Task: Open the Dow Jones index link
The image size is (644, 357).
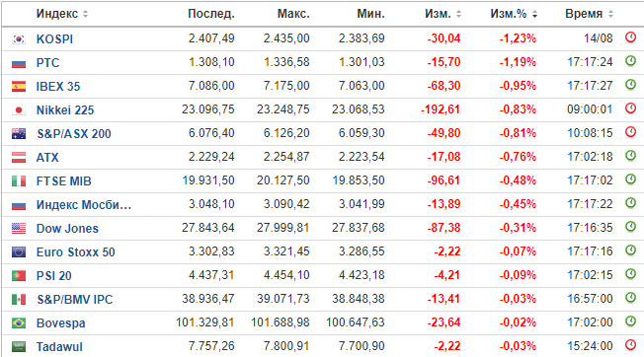Action: (67, 228)
